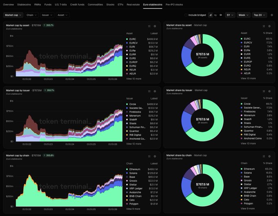Open settings for Market cap by chain chart
This screenshot has width=278, height=216.
[x=155, y=156]
